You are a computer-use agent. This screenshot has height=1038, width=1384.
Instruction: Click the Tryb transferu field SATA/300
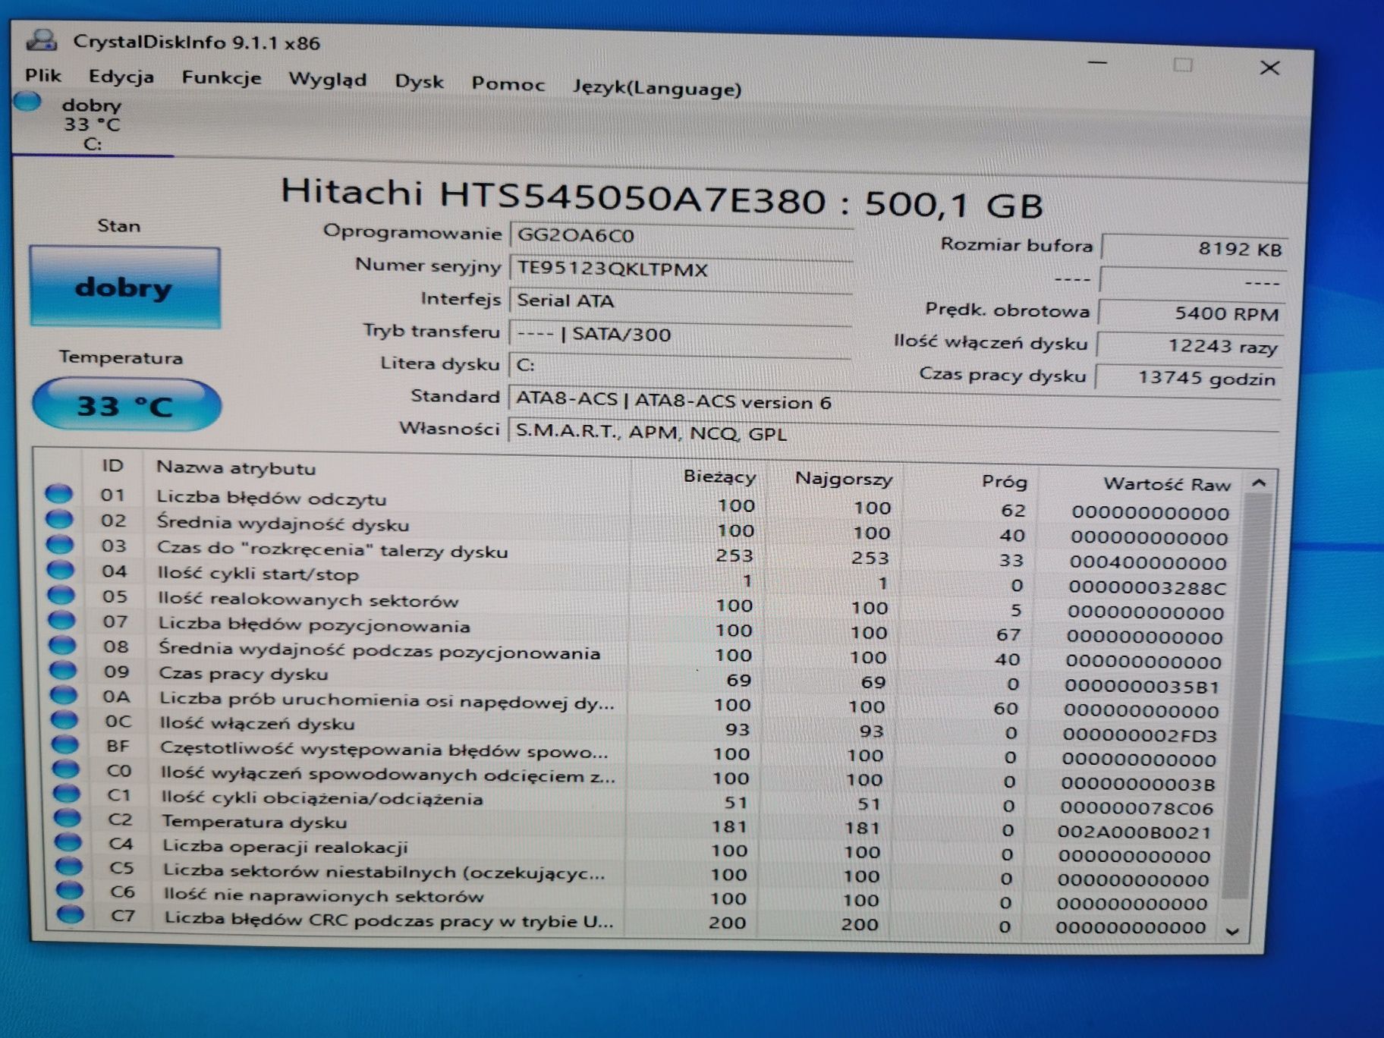tap(681, 334)
